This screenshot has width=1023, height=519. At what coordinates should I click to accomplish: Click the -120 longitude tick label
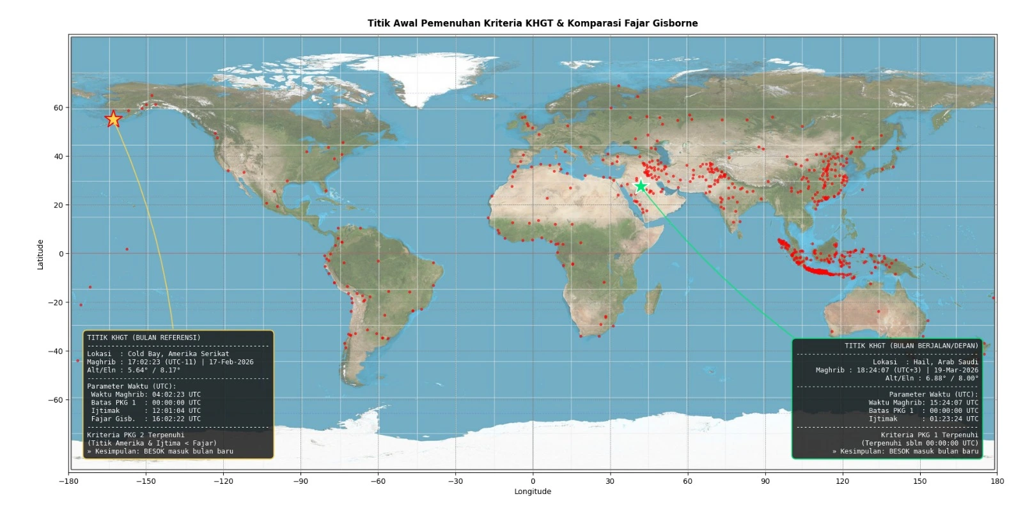(x=223, y=481)
